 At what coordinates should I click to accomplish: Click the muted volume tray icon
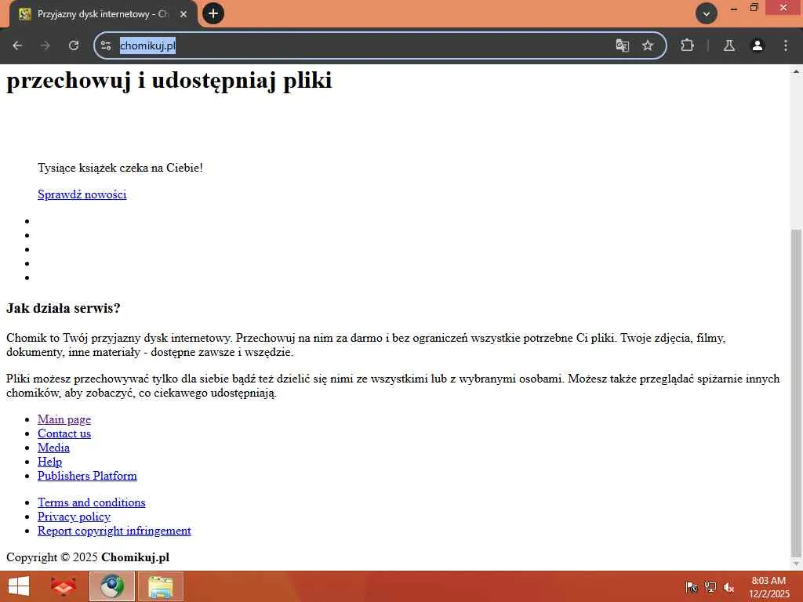click(x=729, y=587)
